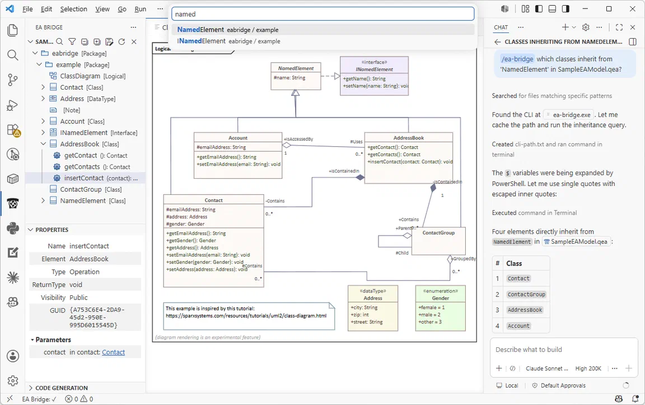Open Extensions view with warning badge
Viewport: 645px width, 405px height.
pos(13,130)
